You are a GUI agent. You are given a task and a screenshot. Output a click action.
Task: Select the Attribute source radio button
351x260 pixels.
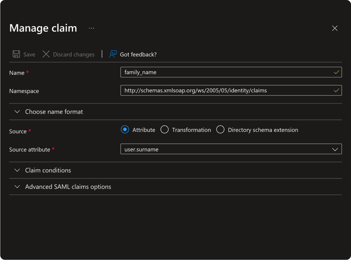(125, 130)
